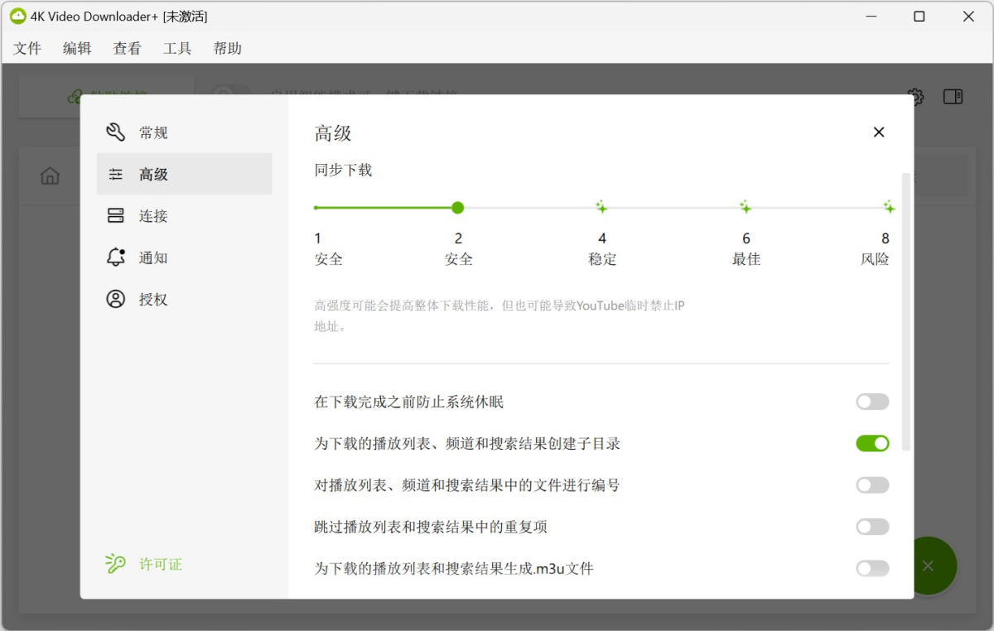Click the server icon for 连接
This screenshot has width=994, height=631.
[x=116, y=216]
